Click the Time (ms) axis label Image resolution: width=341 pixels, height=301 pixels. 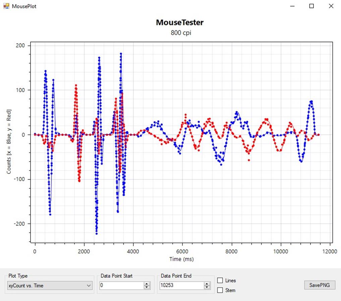point(181,259)
